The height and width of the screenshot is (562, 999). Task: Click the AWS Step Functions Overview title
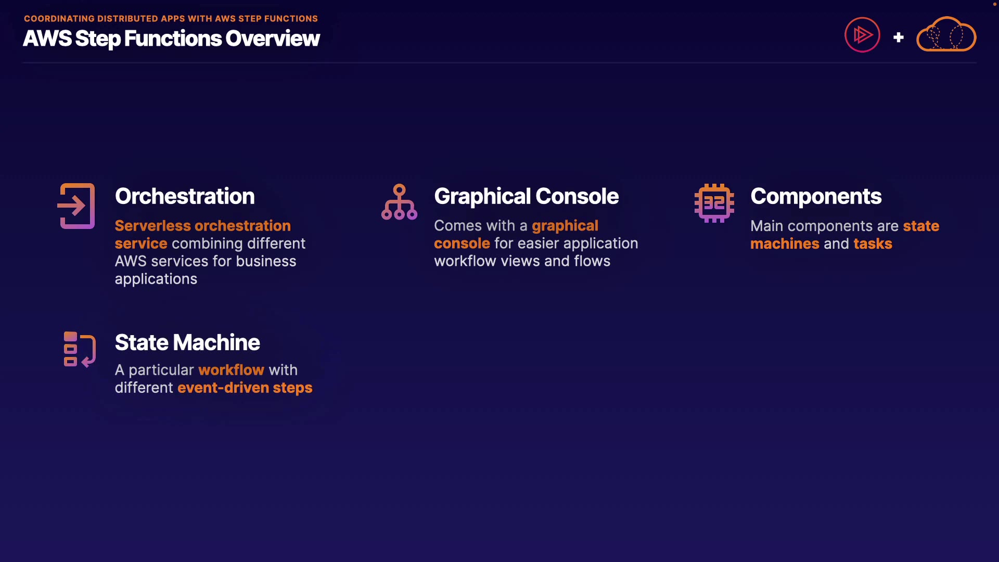click(171, 39)
